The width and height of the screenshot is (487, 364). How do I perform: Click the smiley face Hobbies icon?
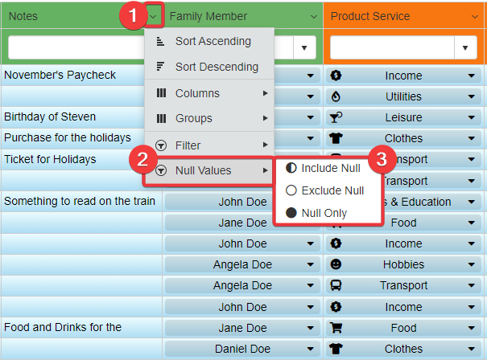tap(336, 264)
